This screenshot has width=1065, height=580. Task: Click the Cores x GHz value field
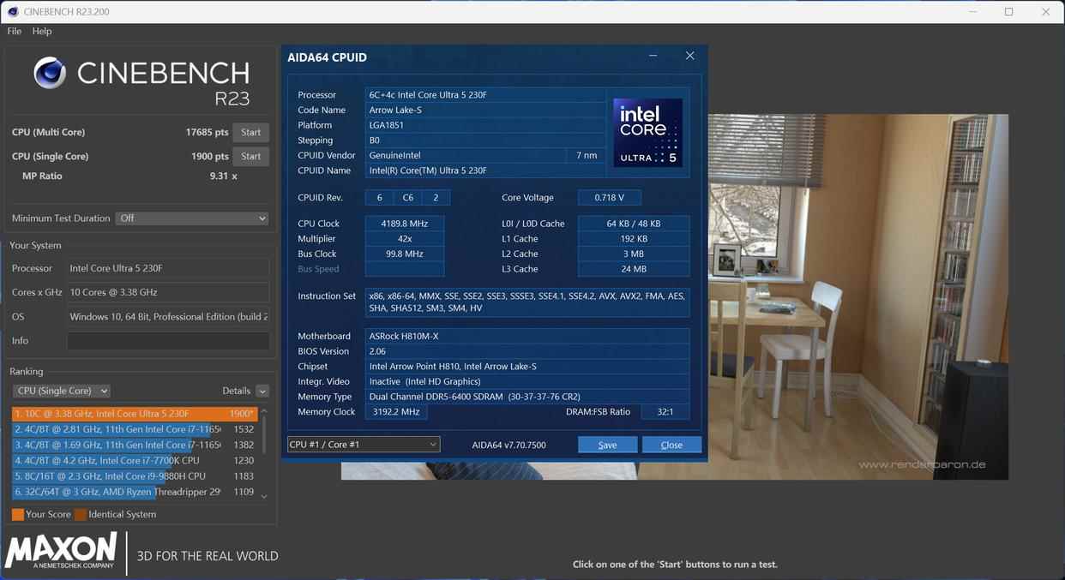coord(168,292)
